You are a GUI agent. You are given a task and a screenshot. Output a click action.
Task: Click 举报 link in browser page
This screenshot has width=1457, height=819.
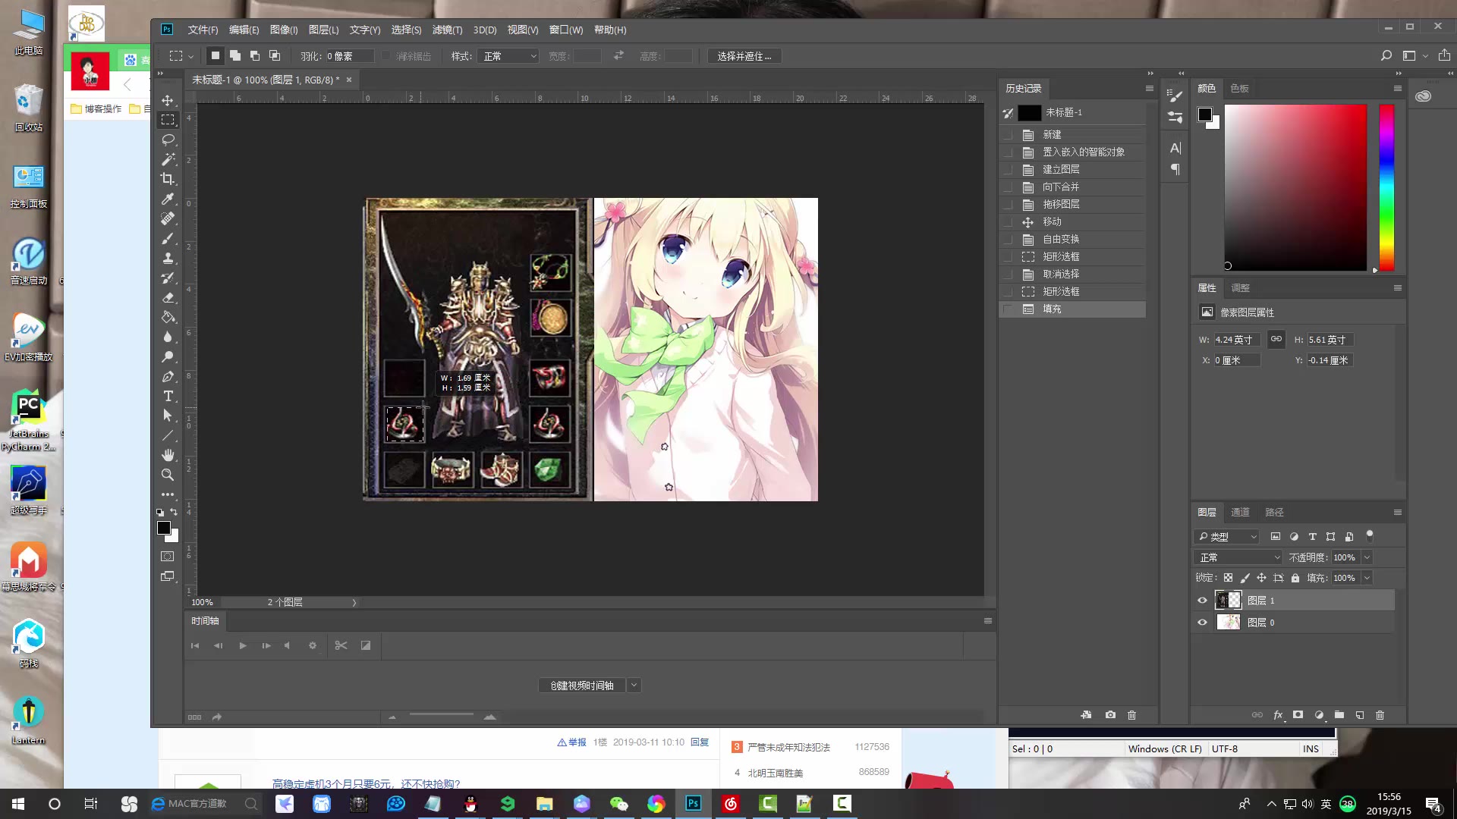(572, 742)
